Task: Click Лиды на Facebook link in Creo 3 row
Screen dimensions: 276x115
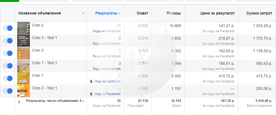Action: [x=107, y=56]
